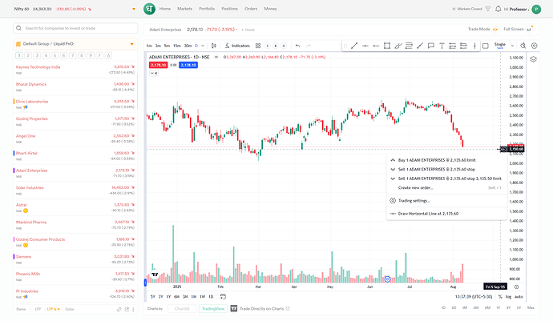553x321 pixels.
Task: Select TradingView as chart provider
Action: click(213, 309)
